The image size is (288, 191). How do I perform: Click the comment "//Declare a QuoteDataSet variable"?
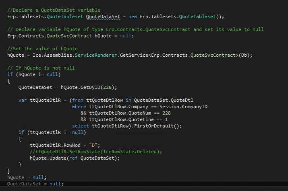click(54, 10)
